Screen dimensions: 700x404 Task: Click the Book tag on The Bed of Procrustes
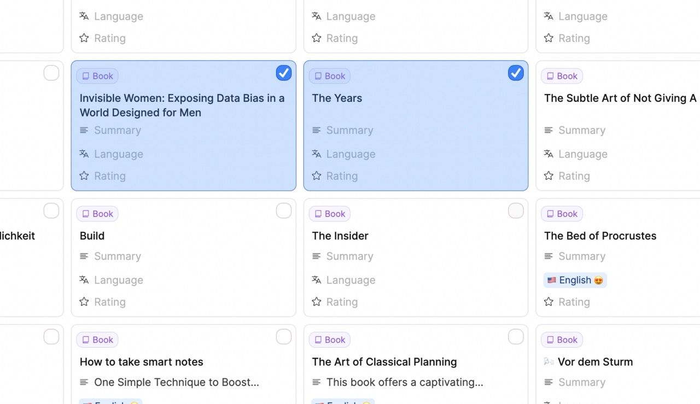[x=562, y=214]
